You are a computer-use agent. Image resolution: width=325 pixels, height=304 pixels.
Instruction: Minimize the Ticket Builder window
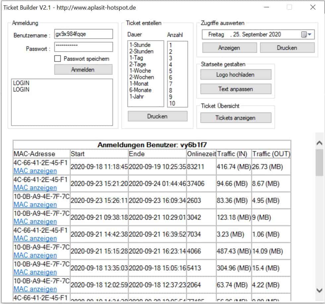[x=267, y=7]
